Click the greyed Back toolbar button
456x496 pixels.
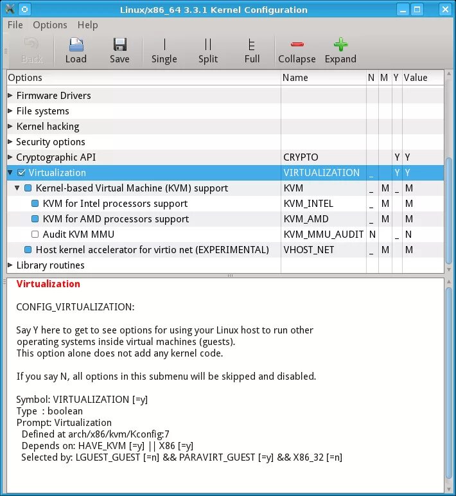click(31, 51)
